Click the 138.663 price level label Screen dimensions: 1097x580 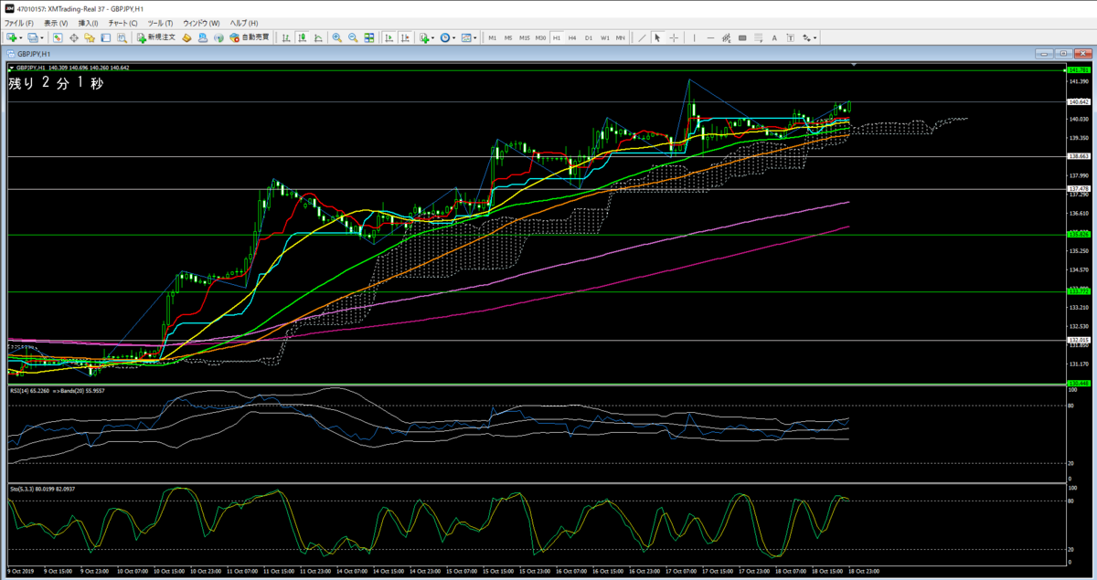tap(1078, 156)
